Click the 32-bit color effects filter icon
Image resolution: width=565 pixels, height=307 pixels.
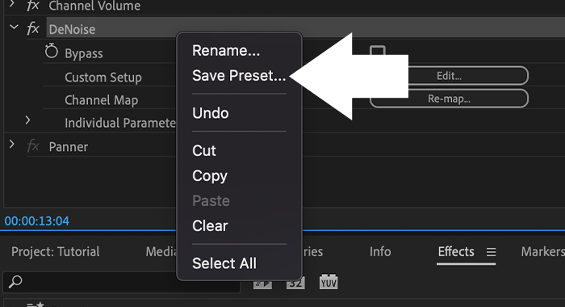pyautogui.click(x=295, y=283)
